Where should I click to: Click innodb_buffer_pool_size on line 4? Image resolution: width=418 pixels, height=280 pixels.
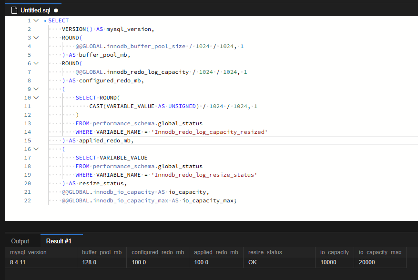coord(146,46)
